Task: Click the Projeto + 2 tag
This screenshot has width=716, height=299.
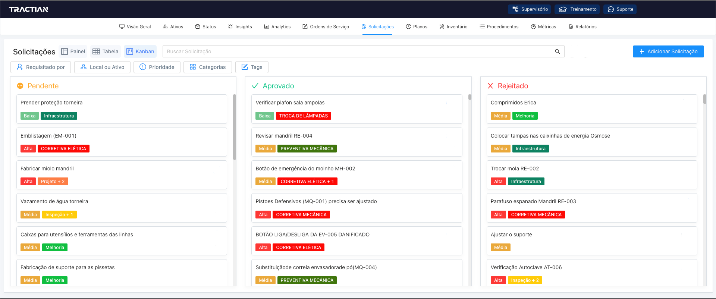Action: pyautogui.click(x=53, y=182)
